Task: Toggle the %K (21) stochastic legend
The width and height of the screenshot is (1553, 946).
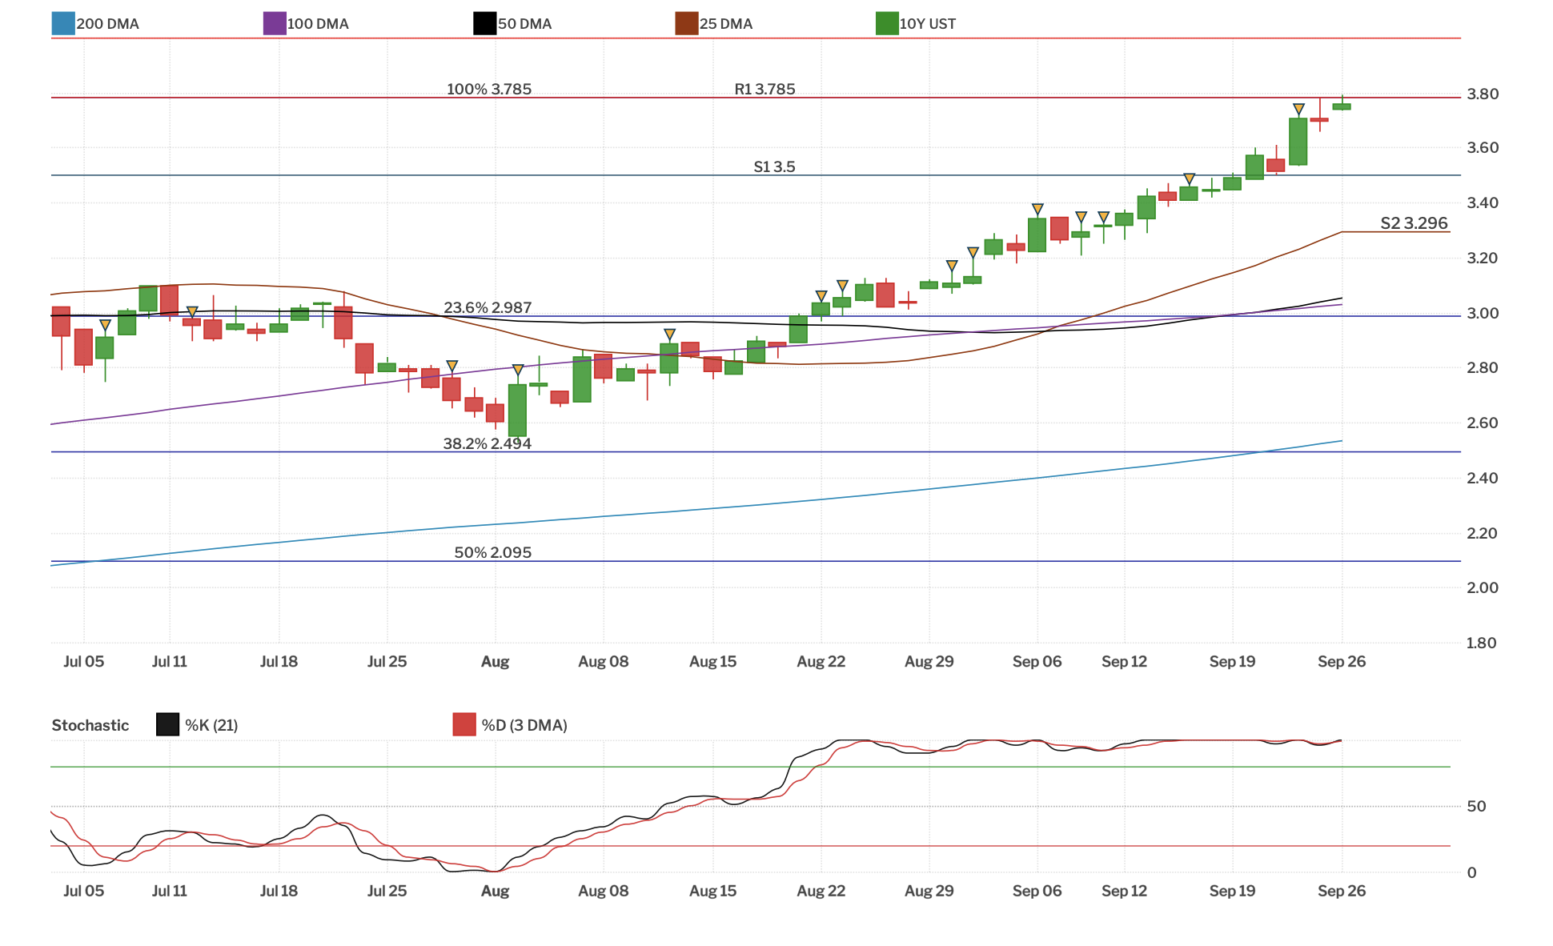Action: point(211,725)
